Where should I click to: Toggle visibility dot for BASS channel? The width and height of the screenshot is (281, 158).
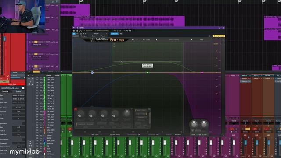click(41, 138)
